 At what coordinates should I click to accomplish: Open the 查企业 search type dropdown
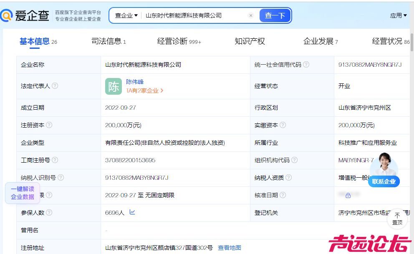click(126, 15)
